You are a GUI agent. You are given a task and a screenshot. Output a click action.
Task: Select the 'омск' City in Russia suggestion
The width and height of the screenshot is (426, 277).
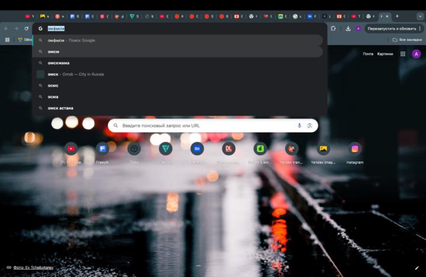[177, 74]
